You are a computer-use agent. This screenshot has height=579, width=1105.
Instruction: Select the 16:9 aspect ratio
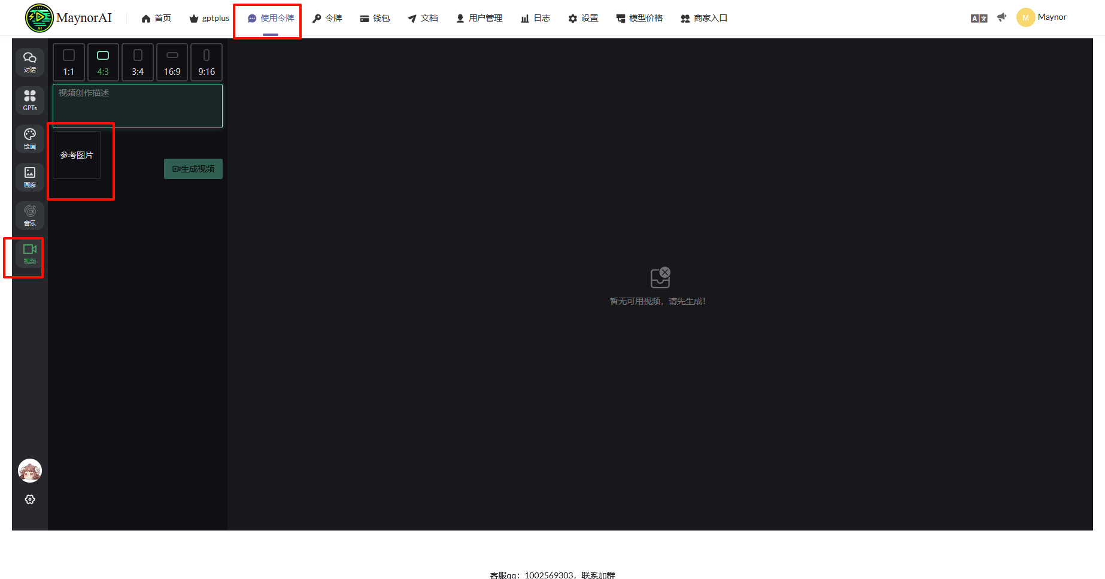click(172, 62)
